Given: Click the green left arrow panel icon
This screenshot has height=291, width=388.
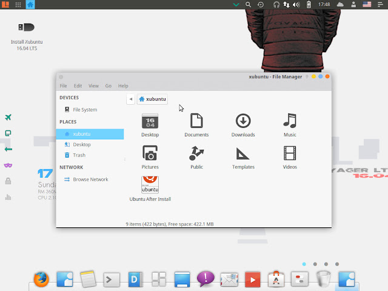Looking at the screenshot, I should pyautogui.click(x=8, y=149).
